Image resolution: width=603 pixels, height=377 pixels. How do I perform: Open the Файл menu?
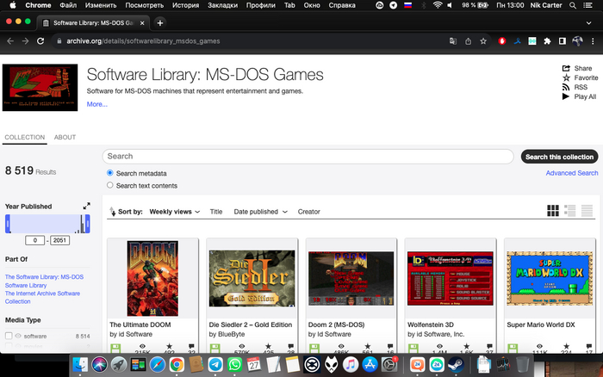pyautogui.click(x=68, y=5)
